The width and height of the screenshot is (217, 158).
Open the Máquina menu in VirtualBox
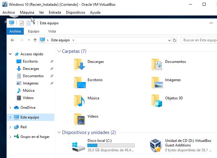[27, 12]
